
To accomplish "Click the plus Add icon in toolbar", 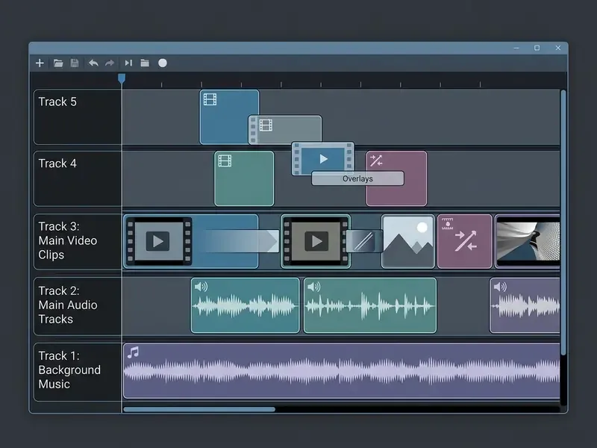I will [x=40, y=63].
